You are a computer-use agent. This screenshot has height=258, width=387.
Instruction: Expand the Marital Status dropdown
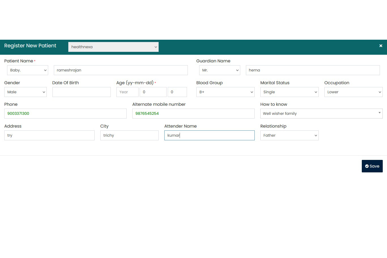point(289,92)
